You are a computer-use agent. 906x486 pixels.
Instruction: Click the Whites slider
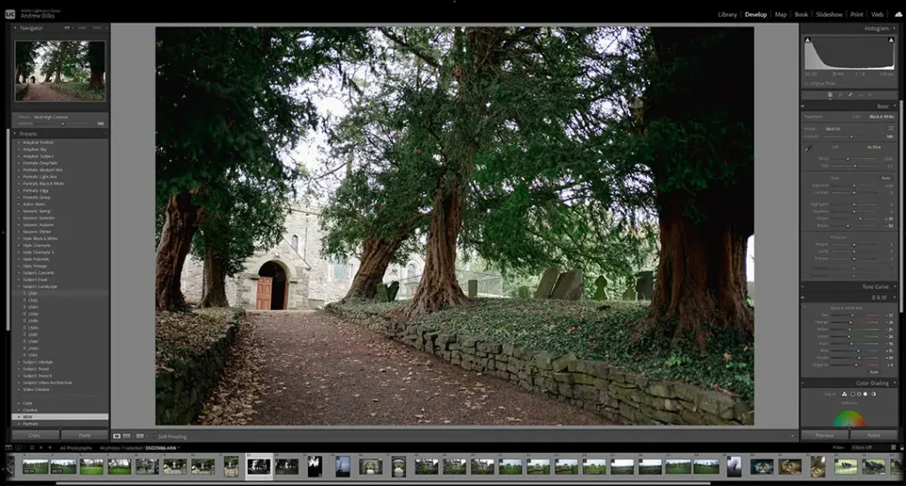coord(854,219)
